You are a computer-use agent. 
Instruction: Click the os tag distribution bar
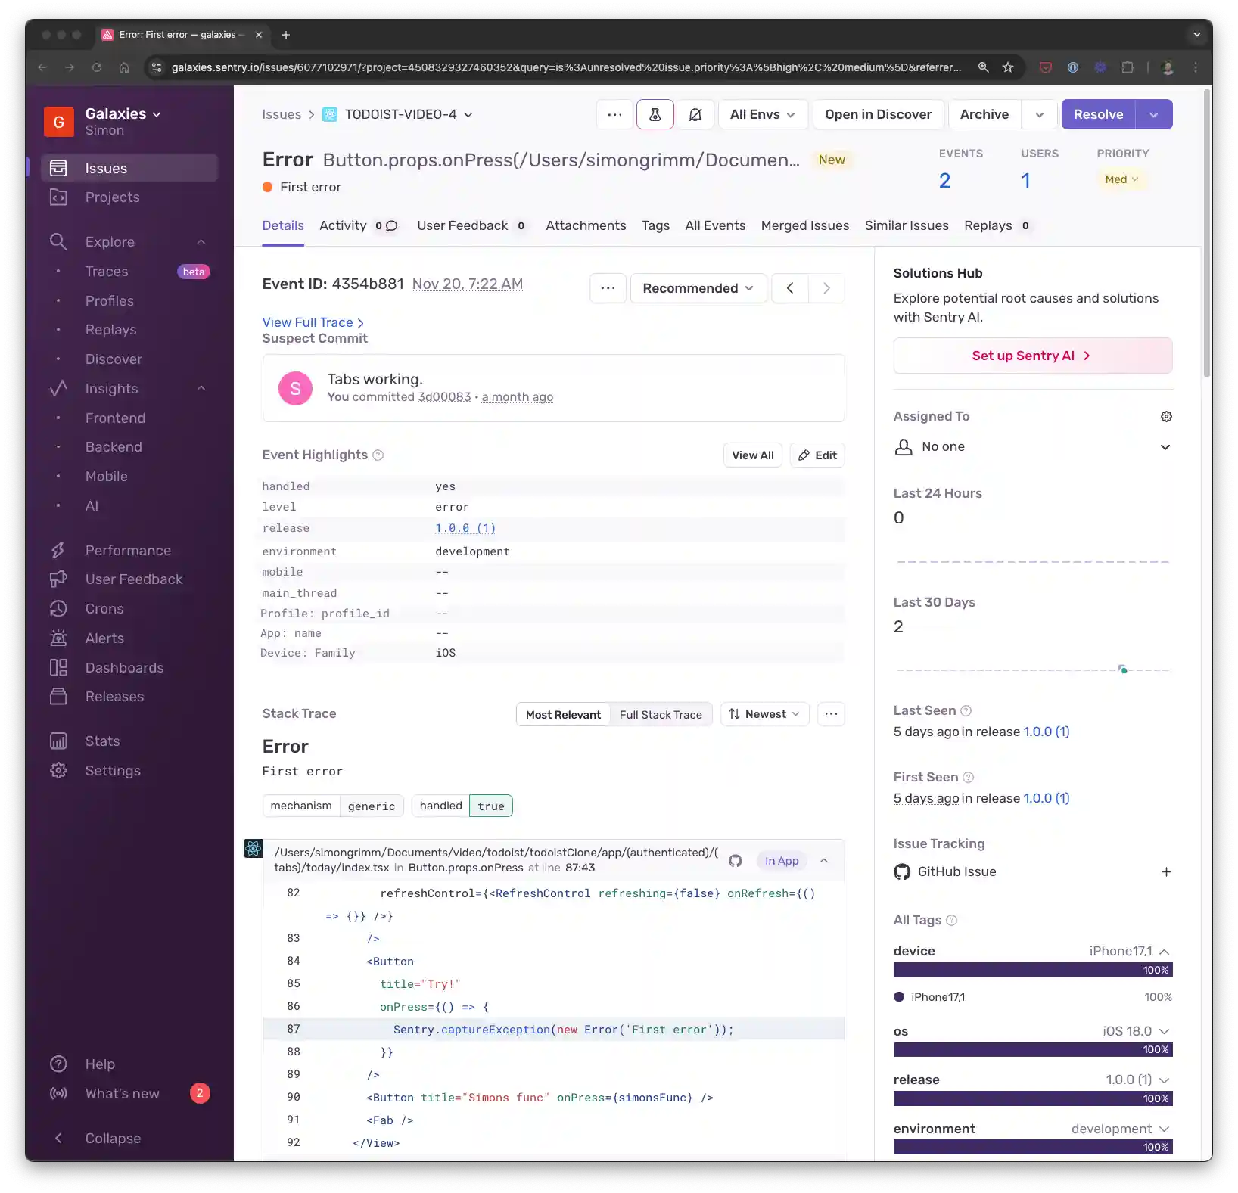click(x=1033, y=1050)
